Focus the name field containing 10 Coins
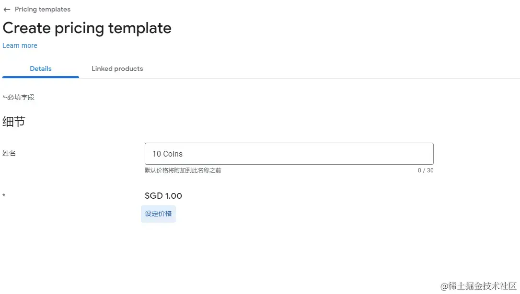 click(289, 154)
